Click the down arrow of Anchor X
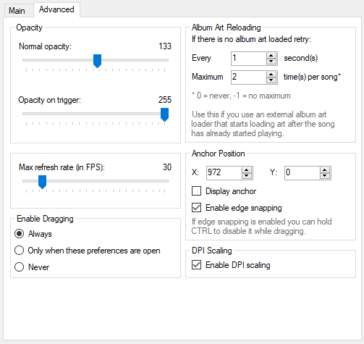Viewport: 364px width, 344px height. [x=246, y=176]
